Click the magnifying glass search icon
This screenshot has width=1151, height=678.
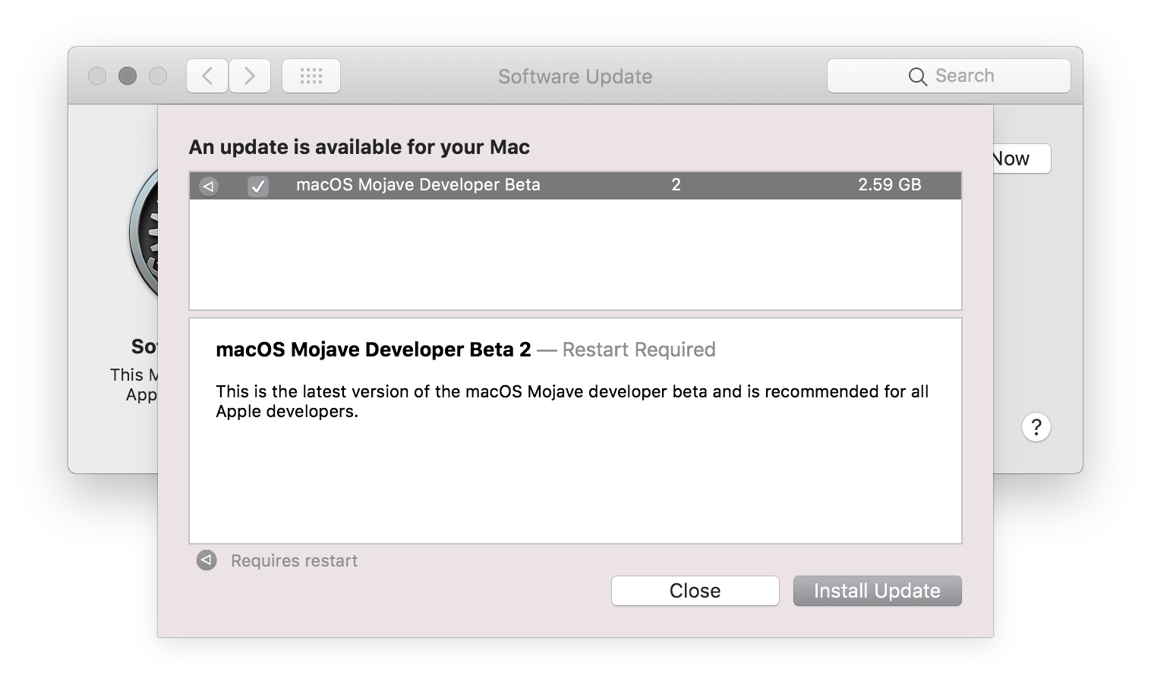[917, 77]
